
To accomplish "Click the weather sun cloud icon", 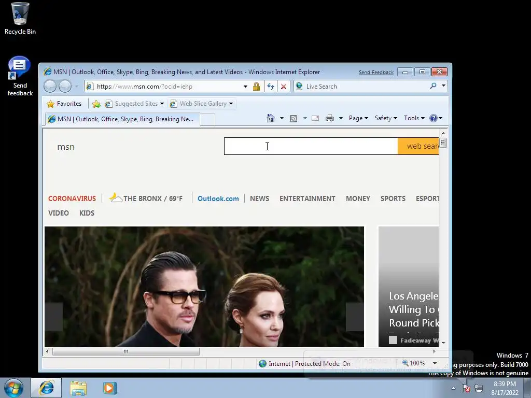I will (116, 197).
